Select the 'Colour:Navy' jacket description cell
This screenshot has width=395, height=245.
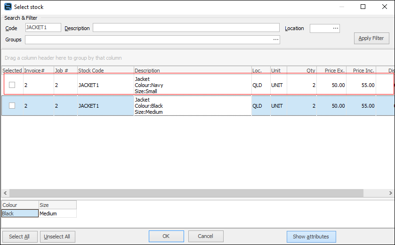click(x=193, y=85)
